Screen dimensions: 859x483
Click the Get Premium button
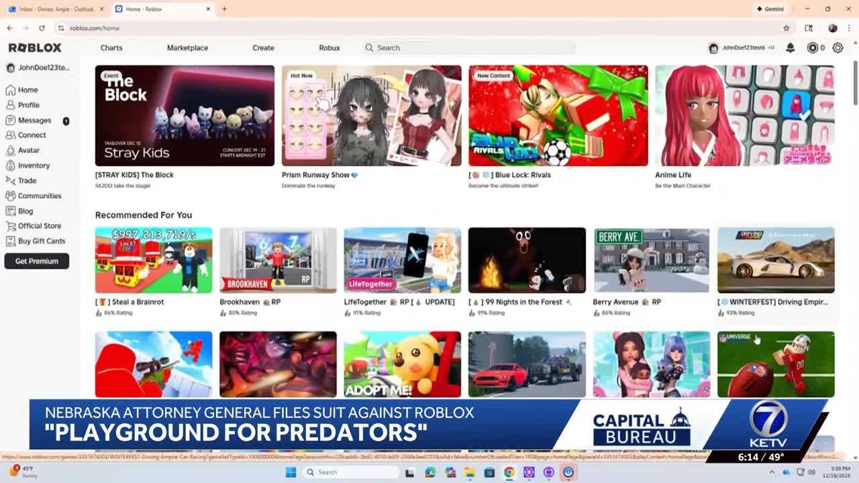(x=37, y=261)
